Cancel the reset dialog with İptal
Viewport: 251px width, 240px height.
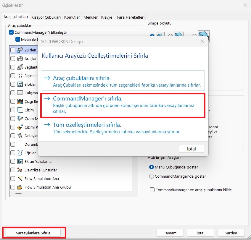coord(192,149)
